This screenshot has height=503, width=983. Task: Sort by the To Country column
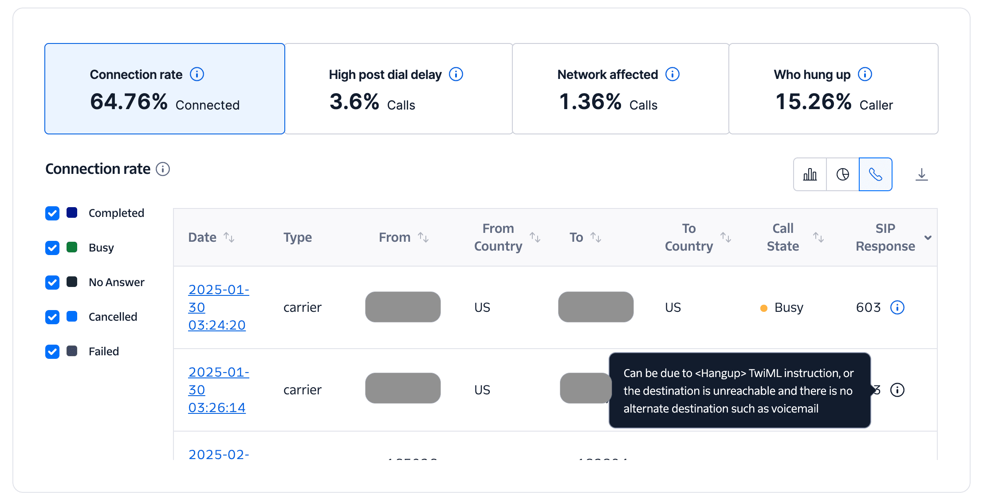(726, 237)
